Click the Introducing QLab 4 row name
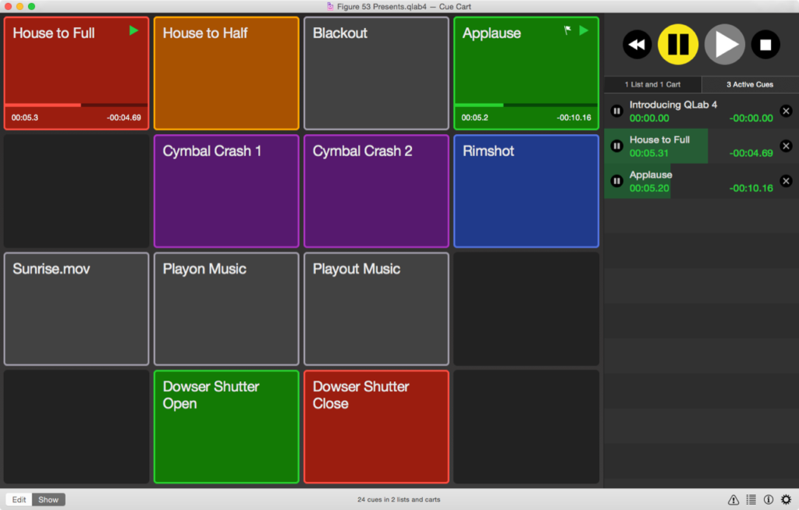This screenshot has width=799, height=510. 673,104
